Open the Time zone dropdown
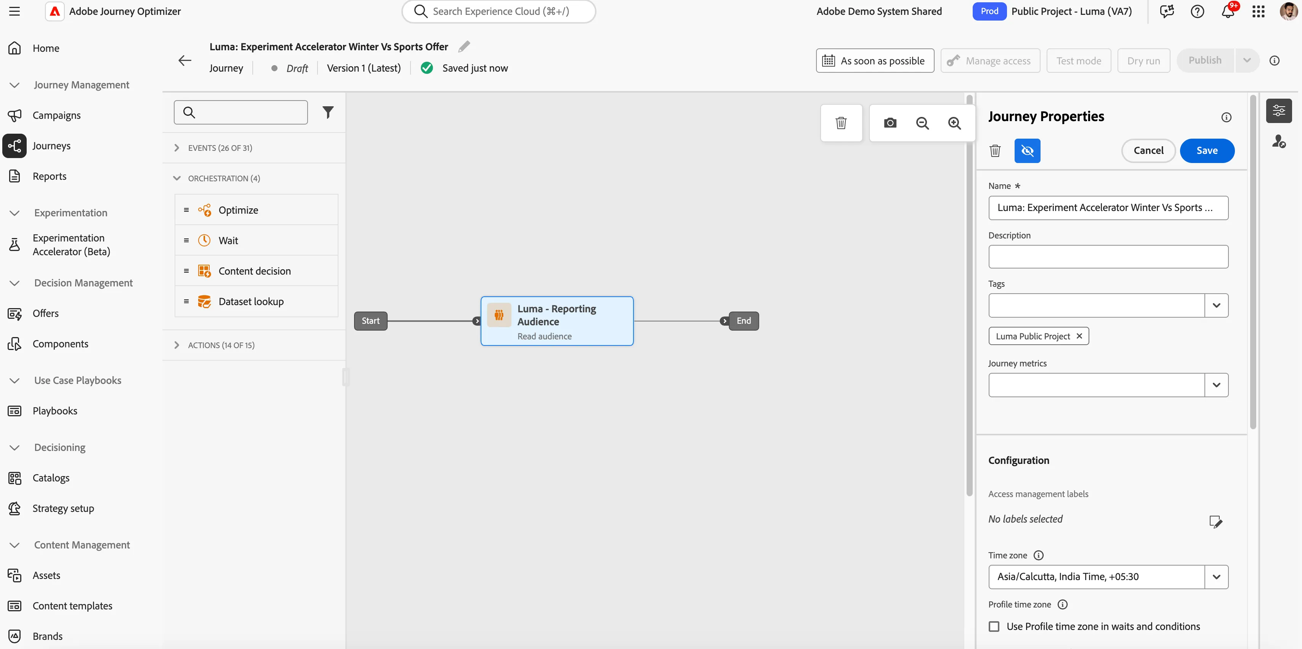1302x649 pixels. 1216,577
